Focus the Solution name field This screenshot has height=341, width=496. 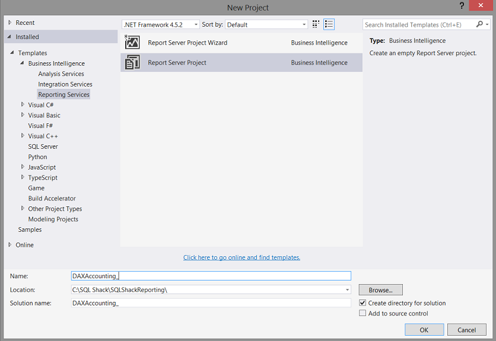click(211, 303)
